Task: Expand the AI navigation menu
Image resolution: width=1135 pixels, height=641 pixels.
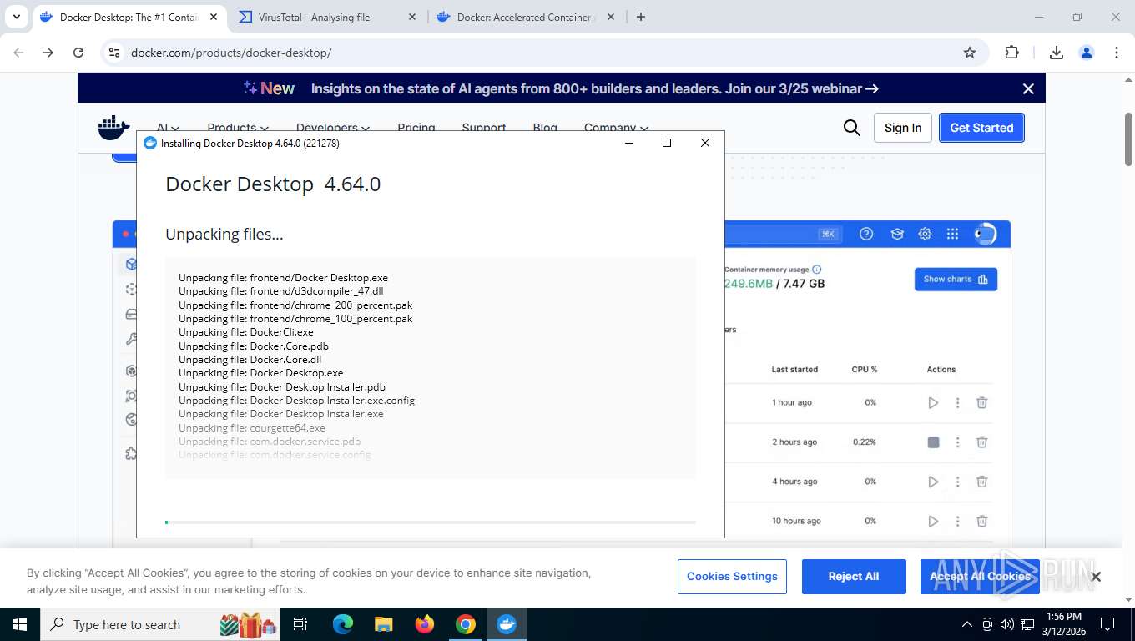Action: tap(168, 128)
